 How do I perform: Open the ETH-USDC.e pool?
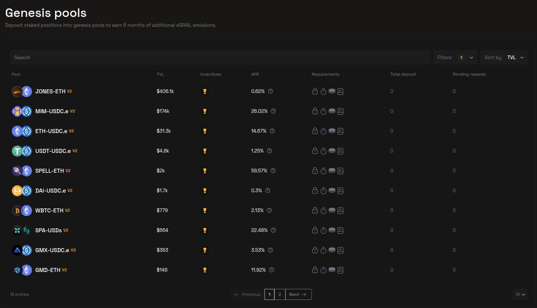click(51, 131)
